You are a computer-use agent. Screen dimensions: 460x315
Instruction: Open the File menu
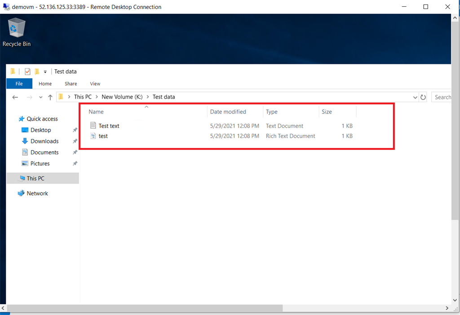click(x=19, y=84)
